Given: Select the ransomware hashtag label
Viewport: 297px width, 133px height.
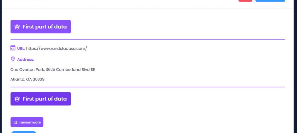Looking at the screenshot, I should (x=27, y=122).
